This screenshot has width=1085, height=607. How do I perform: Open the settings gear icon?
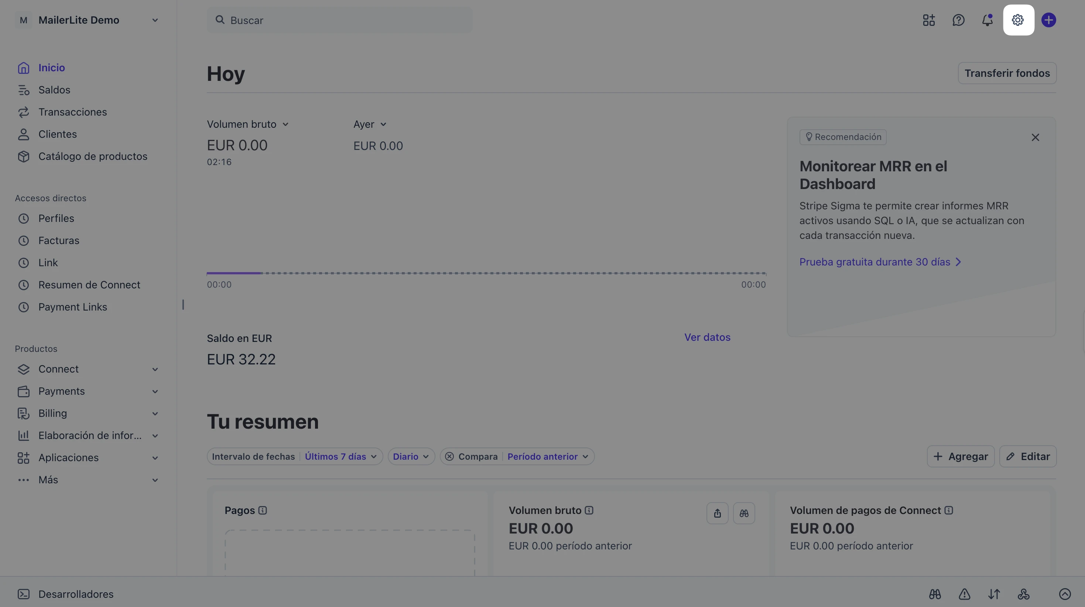(1018, 20)
